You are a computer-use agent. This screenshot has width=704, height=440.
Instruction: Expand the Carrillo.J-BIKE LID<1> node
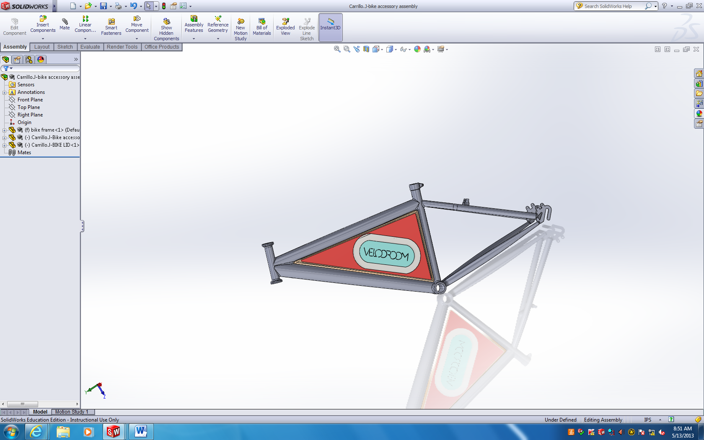tap(4, 145)
